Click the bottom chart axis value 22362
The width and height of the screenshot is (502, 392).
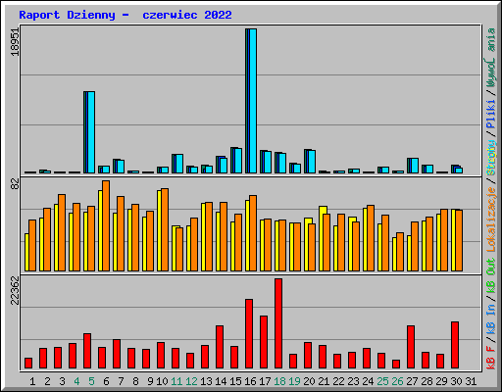coord(15,290)
